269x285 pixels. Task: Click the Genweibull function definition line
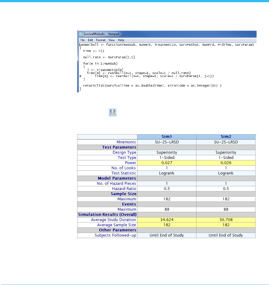coord(167,45)
